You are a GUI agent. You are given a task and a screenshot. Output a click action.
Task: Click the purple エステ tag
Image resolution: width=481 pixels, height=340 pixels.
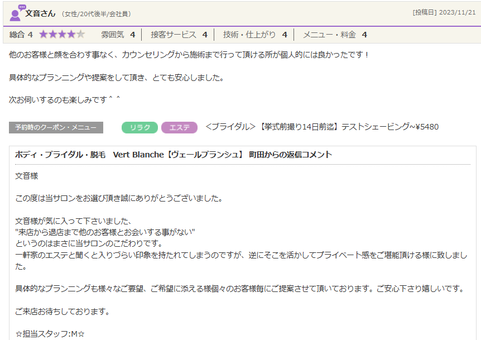point(180,127)
